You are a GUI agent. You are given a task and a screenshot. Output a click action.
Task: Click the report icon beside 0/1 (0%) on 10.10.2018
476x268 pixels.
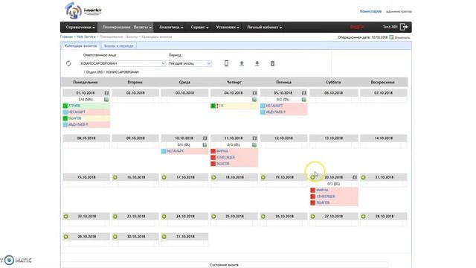205,145
